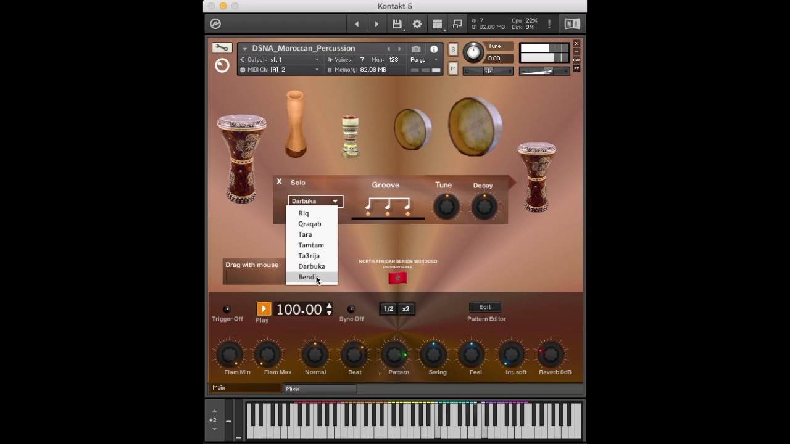Mute the instrument with the M button
790x444 pixels.
click(x=453, y=69)
